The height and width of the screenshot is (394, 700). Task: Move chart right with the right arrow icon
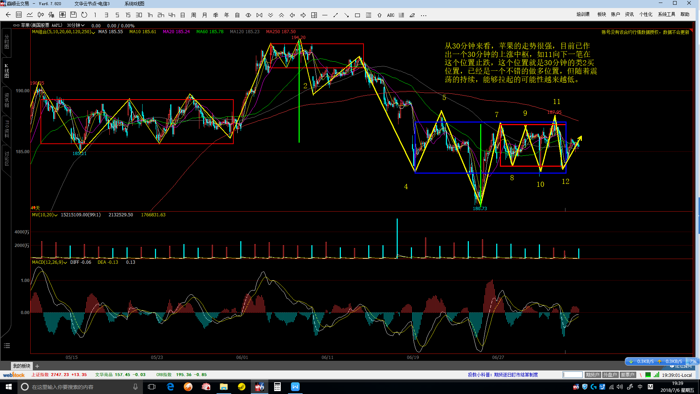coord(303,15)
